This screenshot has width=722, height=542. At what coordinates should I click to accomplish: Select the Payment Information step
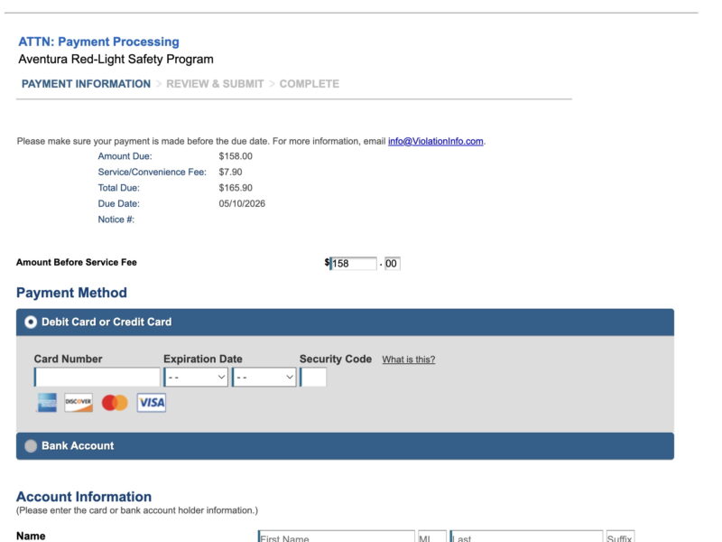[x=86, y=84]
